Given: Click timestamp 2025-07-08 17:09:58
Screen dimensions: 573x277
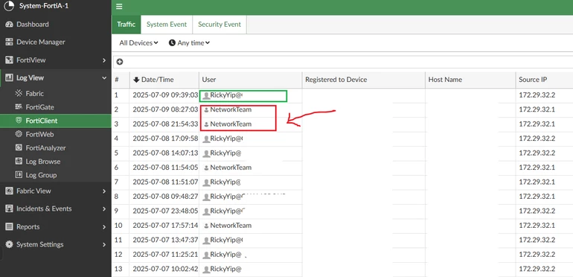Looking at the screenshot, I should 165,138.
